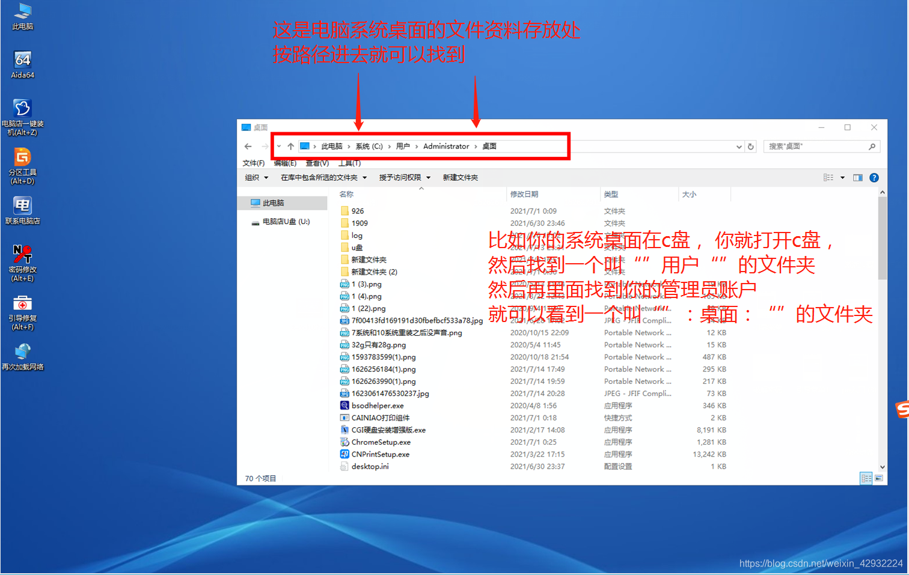Open 在库中包含所选的文件夹 dropdown
The image size is (909, 575).
(x=323, y=177)
